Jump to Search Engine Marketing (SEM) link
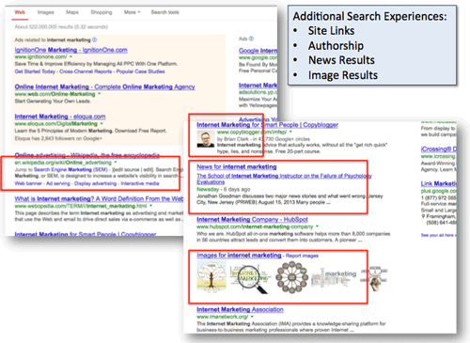The height and width of the screenshot is (343, 470). [x=70, y=169]
